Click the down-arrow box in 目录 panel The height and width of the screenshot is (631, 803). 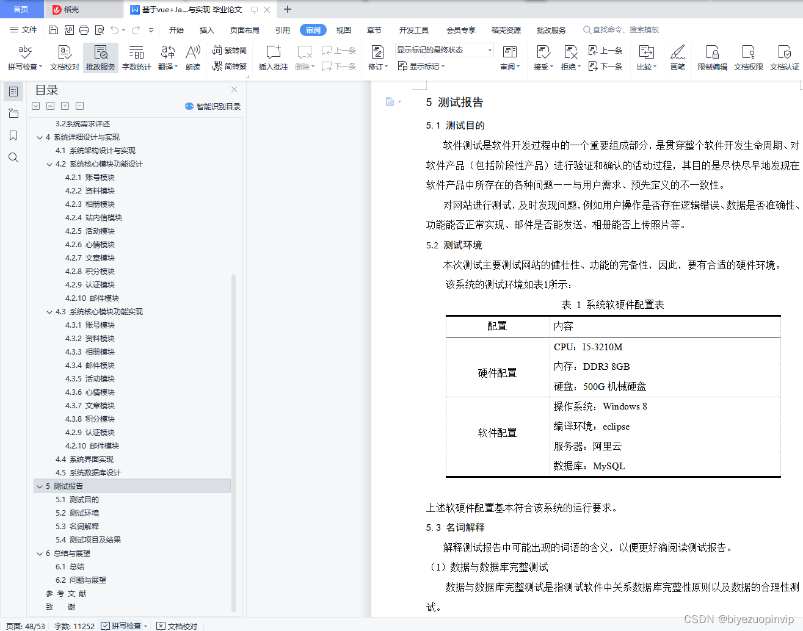pos(36,106)
